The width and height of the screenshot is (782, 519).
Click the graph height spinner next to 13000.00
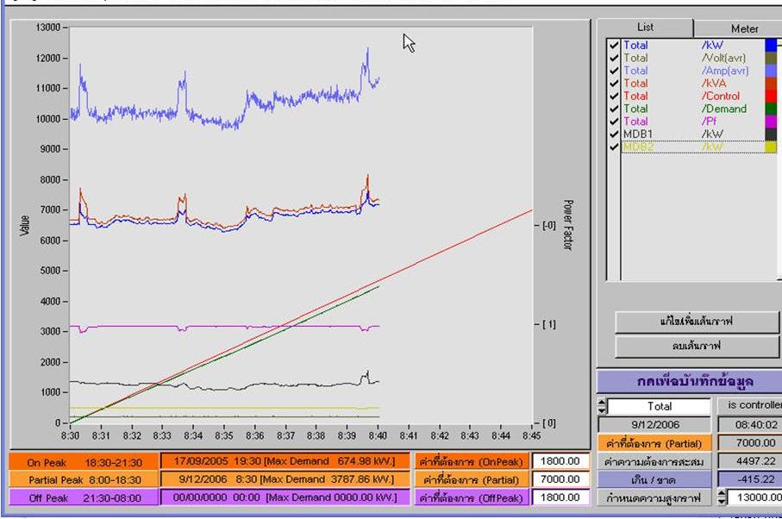tap(723, 497)
